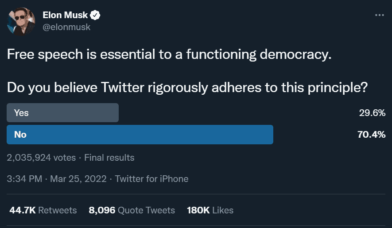Click the Final results label
This screenshot has width=392, height=228.
coord(109,158)
